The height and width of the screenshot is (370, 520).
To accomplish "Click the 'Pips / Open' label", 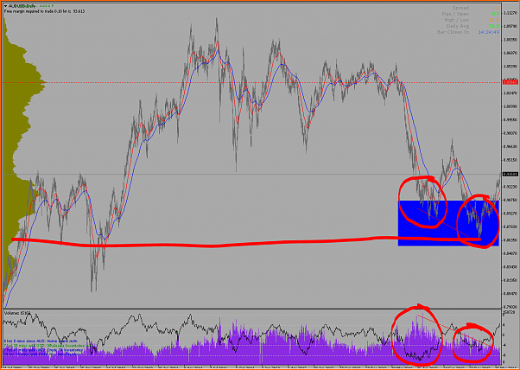I will 455,14.
